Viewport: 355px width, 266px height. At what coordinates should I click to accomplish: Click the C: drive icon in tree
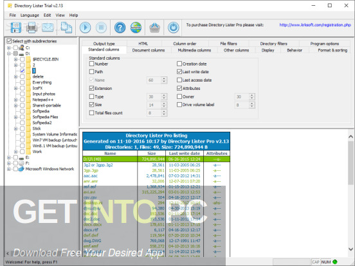[21, 48]
